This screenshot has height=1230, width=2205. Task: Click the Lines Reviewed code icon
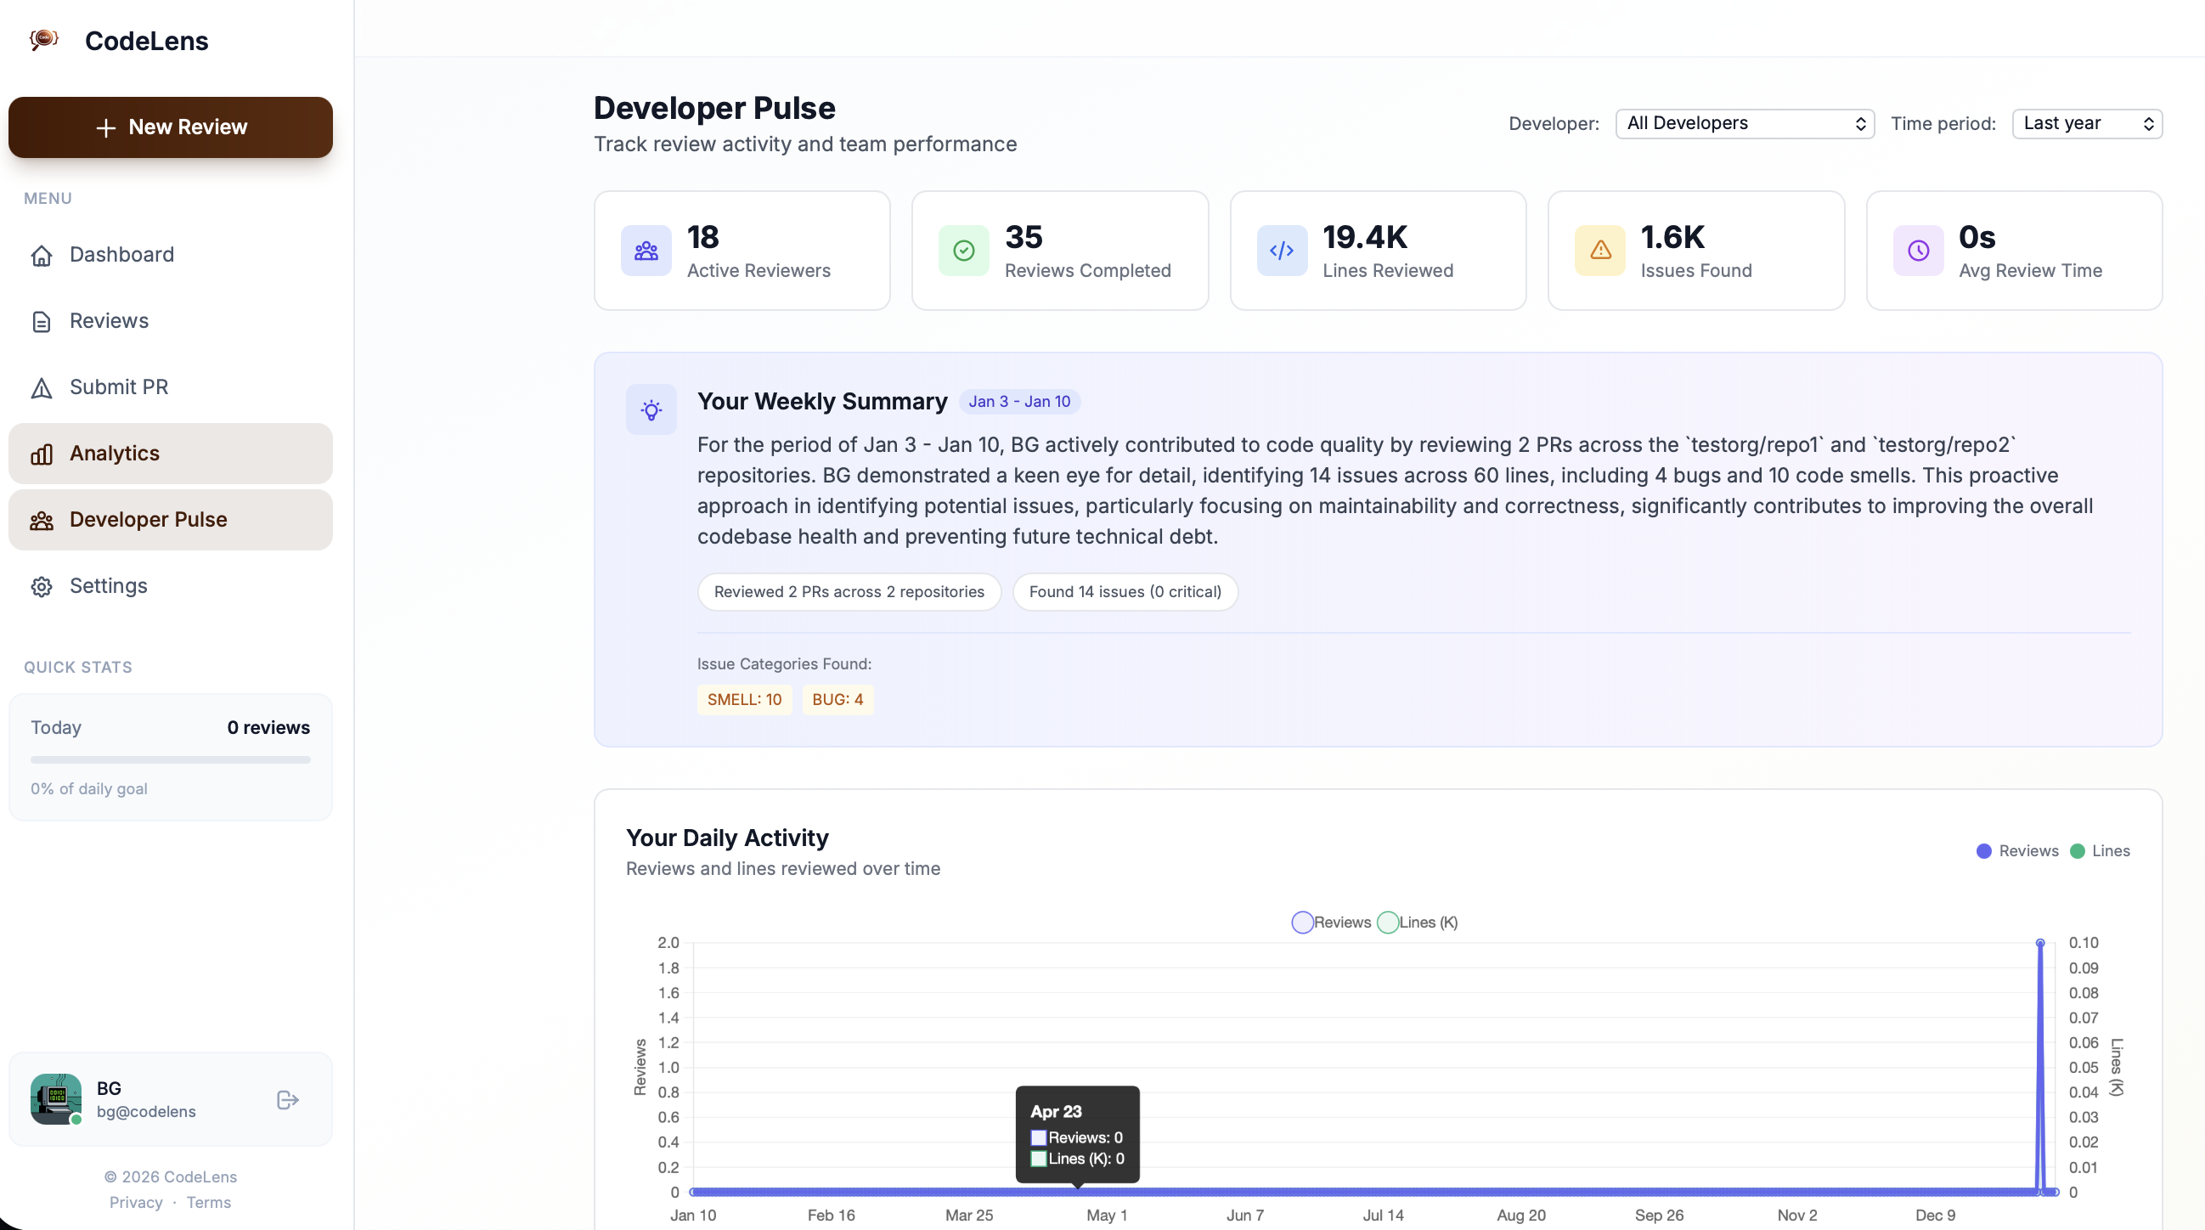coord(1281,250)
